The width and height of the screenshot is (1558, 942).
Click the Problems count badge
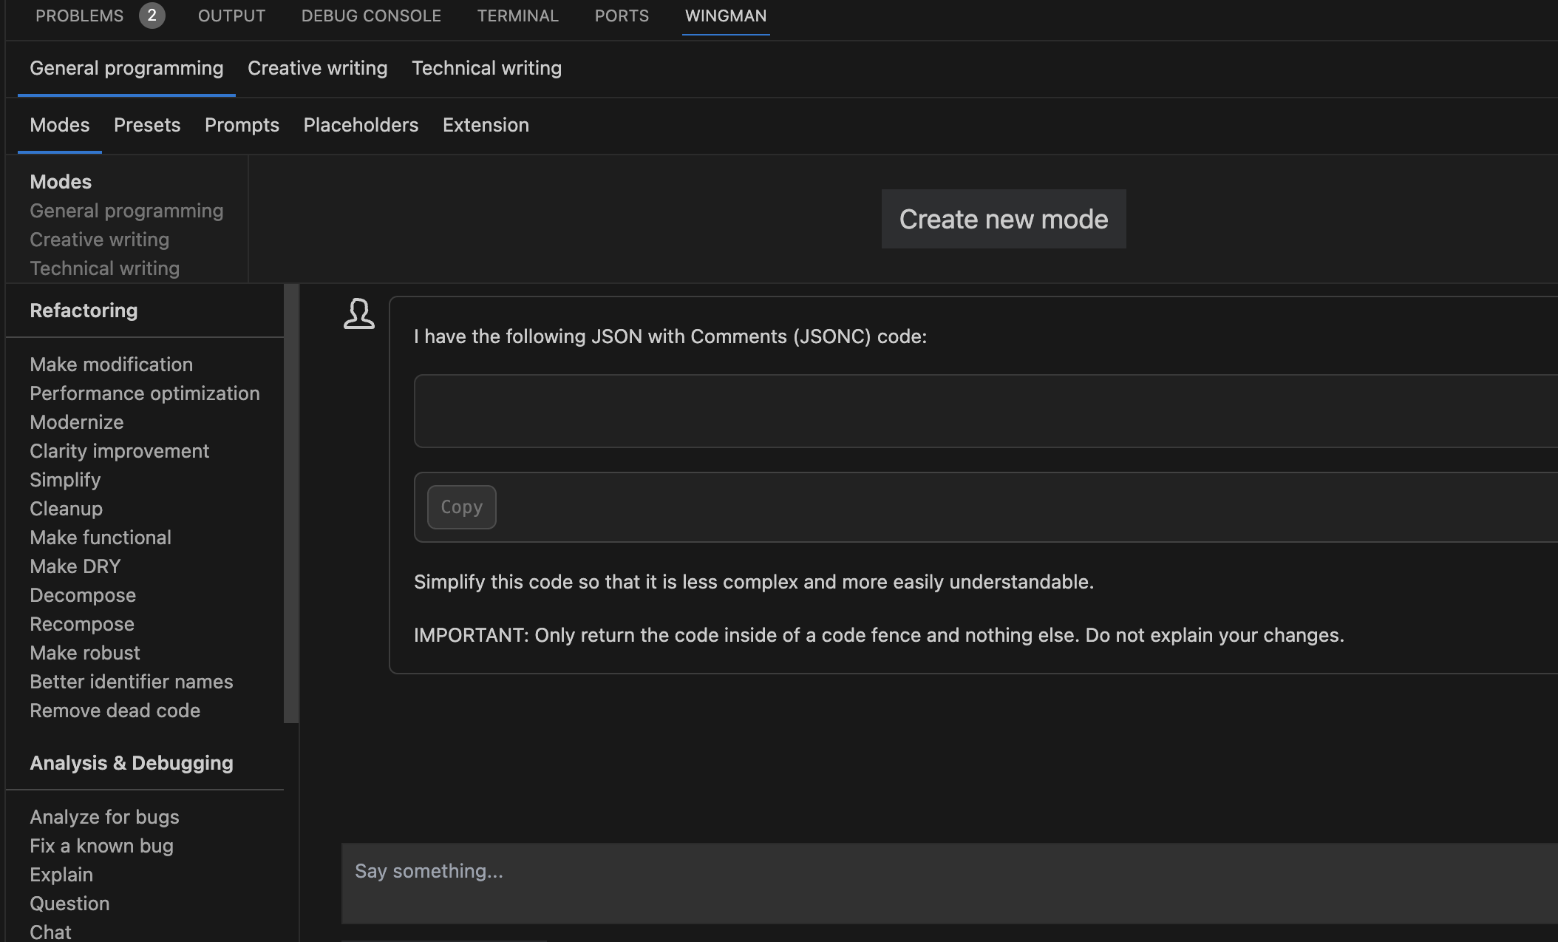152,16
